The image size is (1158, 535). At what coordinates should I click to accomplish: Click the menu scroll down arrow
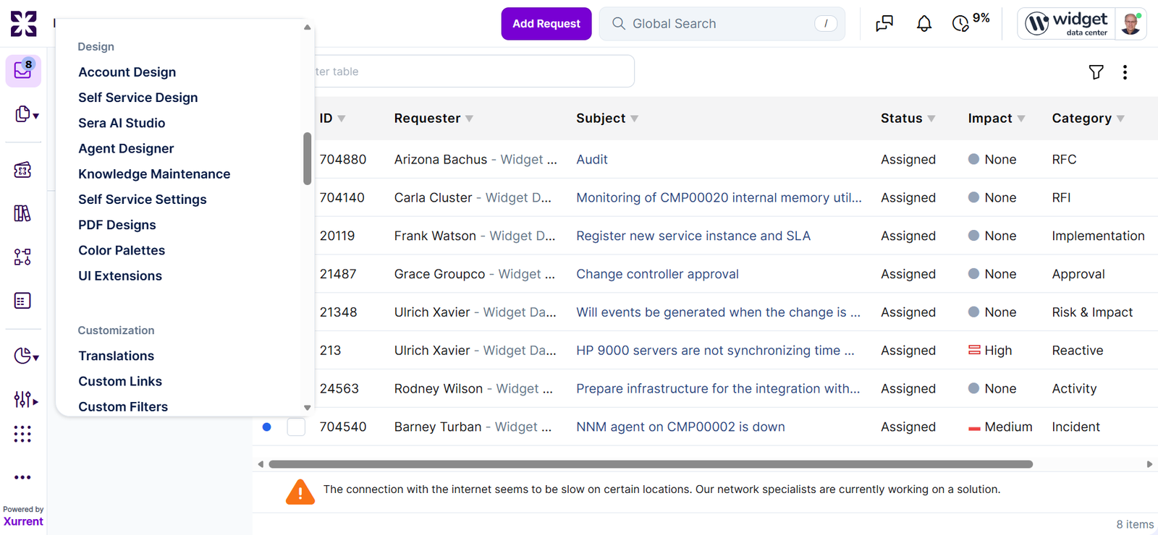(308, 408)
